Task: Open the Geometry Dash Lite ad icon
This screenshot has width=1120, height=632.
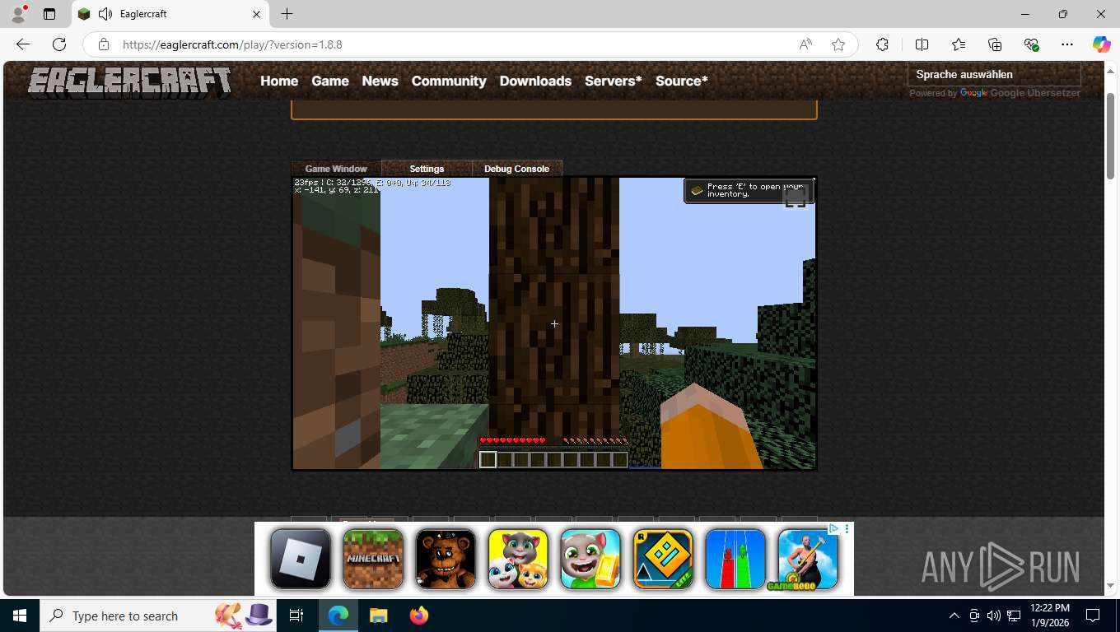Action: click(x=663, y=559)
